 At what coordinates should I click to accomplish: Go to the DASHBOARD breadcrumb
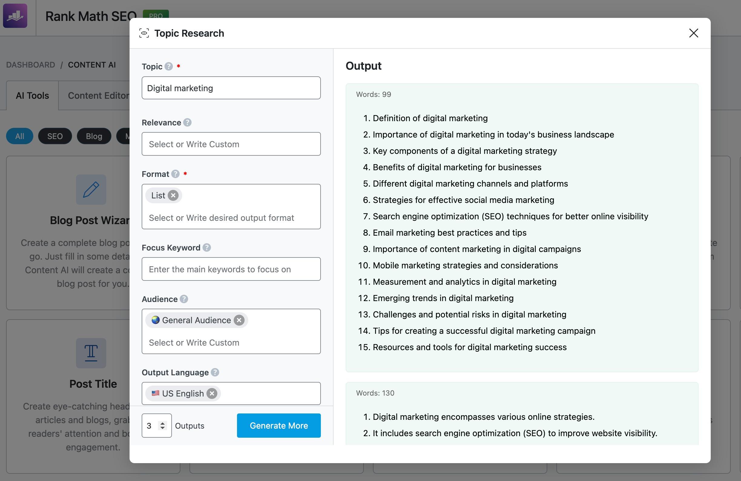(31, 65)
